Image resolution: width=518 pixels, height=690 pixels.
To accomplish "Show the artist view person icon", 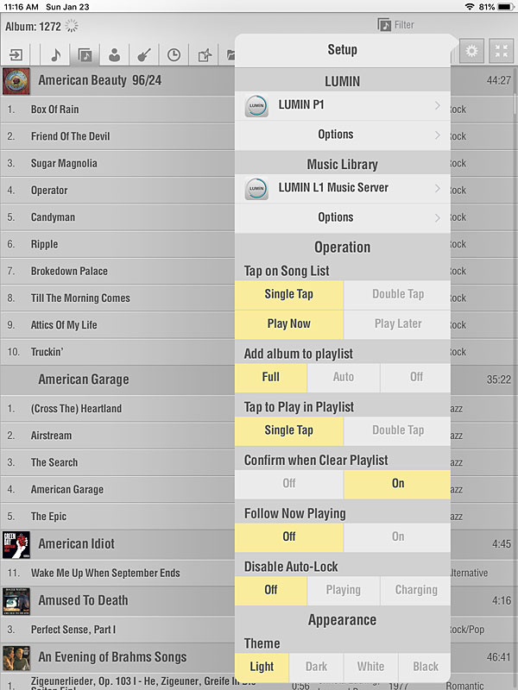I will click(x=114, y=54).
